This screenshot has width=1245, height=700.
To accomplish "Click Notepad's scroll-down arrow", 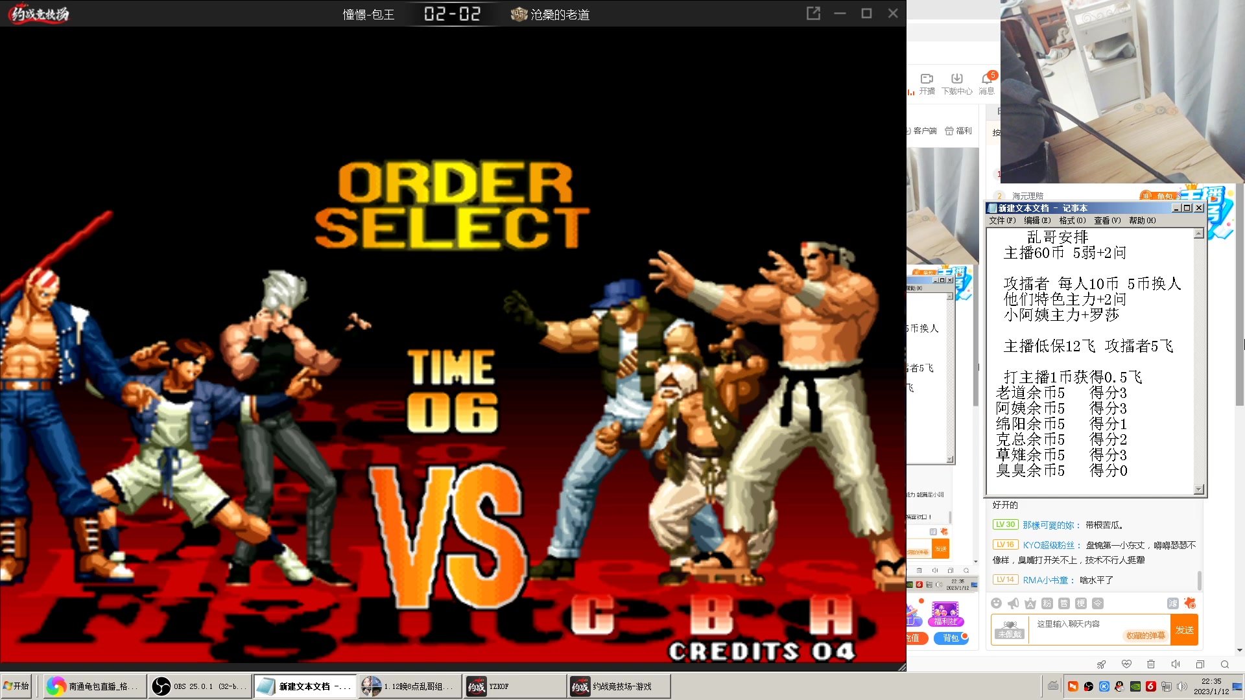I will (1199, 489).
